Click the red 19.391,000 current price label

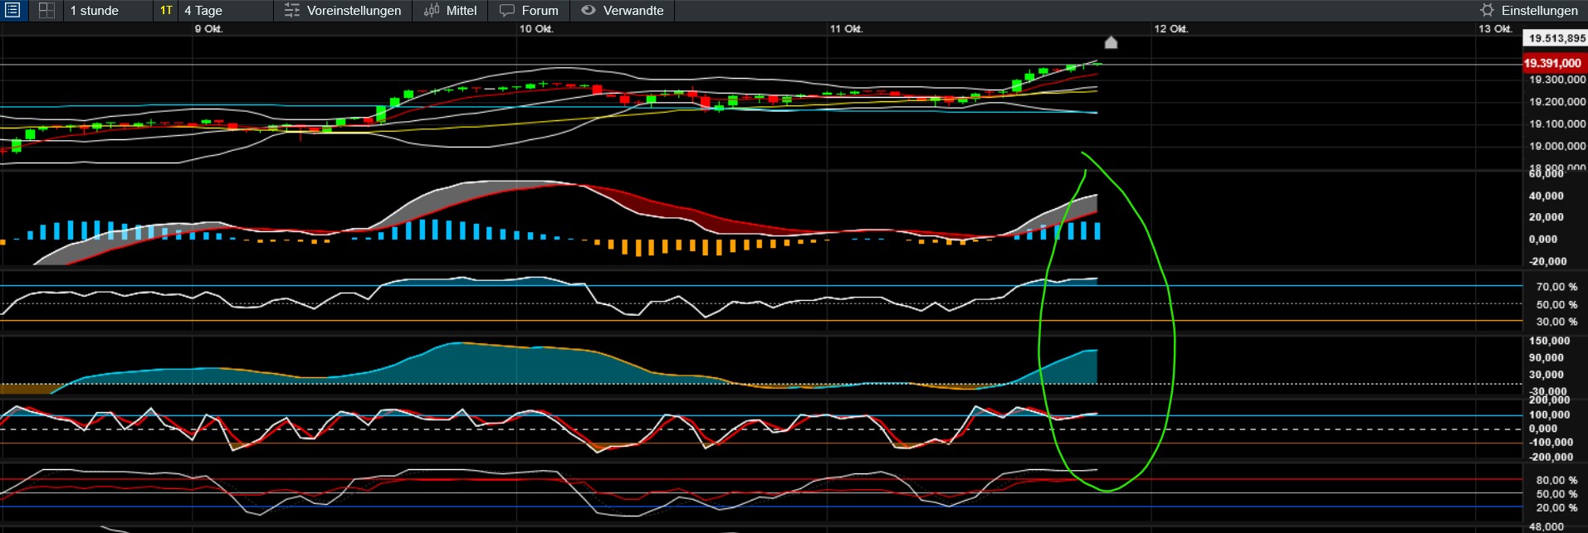coord(1553,63)
